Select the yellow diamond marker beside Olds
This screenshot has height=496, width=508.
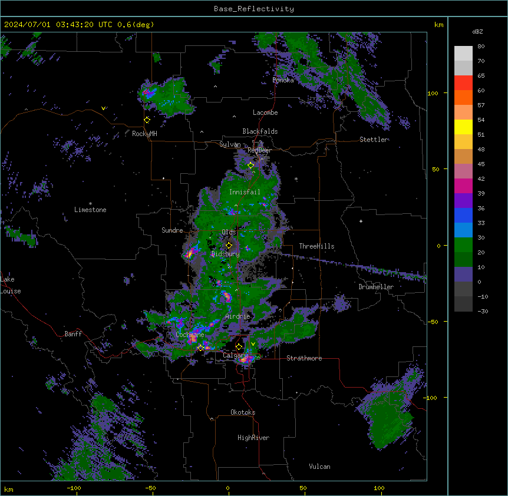(x=229, y=246)
